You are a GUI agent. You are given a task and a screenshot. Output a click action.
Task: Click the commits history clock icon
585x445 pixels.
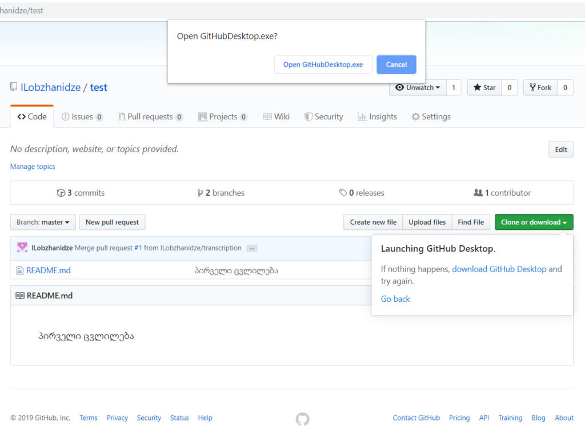61,193
